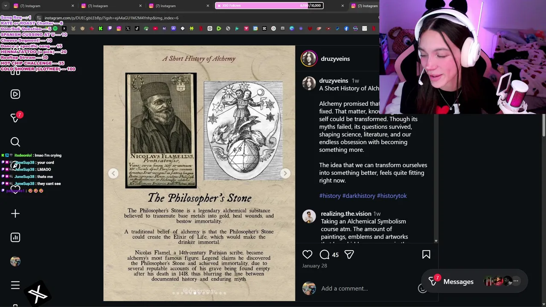Click the January 28 post date
The image size is (546, 307).
click(314, 266)
